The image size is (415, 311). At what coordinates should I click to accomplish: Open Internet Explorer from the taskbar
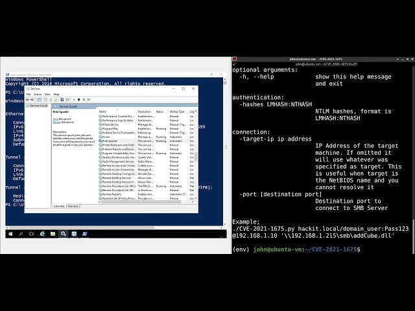[42, 234]
